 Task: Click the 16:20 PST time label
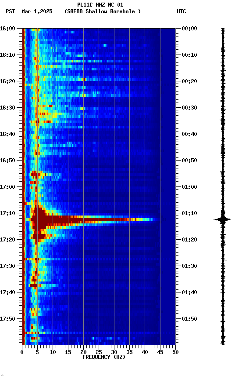[x=7, y=81]
